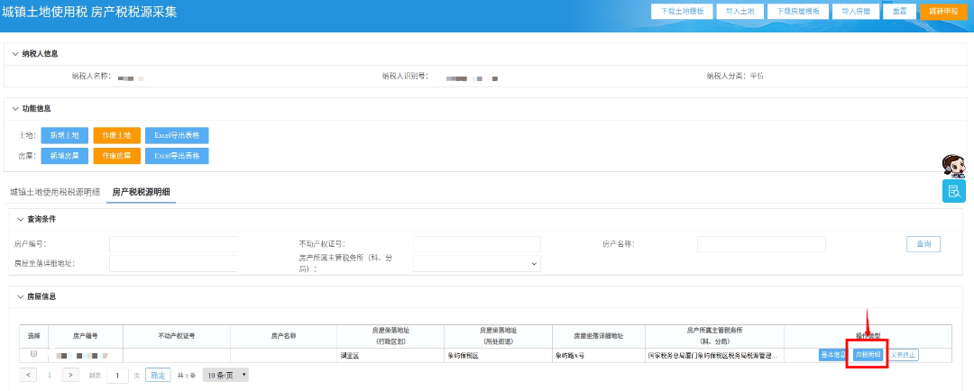Click the 房产编号 column header
Image resolution: width=974 pixels, height=391 pixels.
pos(85,336)
